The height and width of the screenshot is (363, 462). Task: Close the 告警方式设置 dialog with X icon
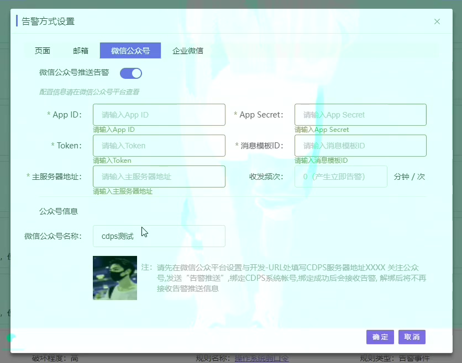(437, 22)
